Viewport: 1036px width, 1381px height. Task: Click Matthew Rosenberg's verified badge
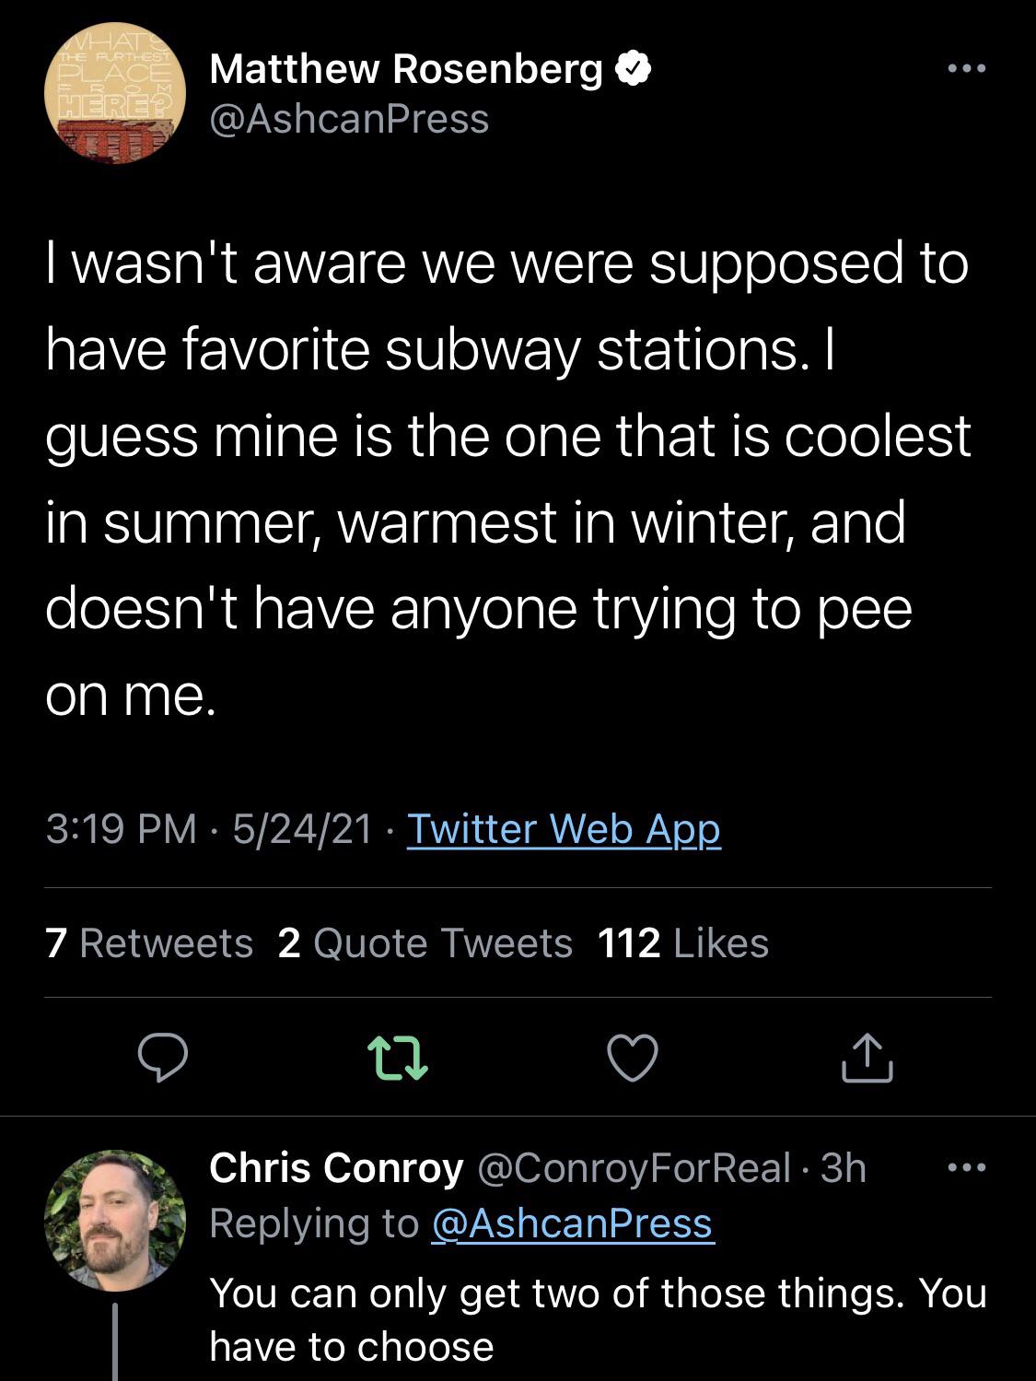[x=634, y=70]
